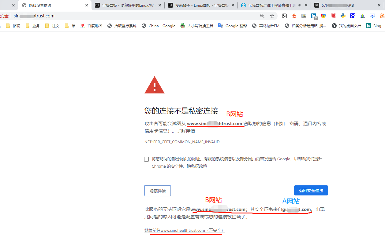
Task: Mute the audio speaker icon on Bilibili tab
Action: (x=299, y=5)
